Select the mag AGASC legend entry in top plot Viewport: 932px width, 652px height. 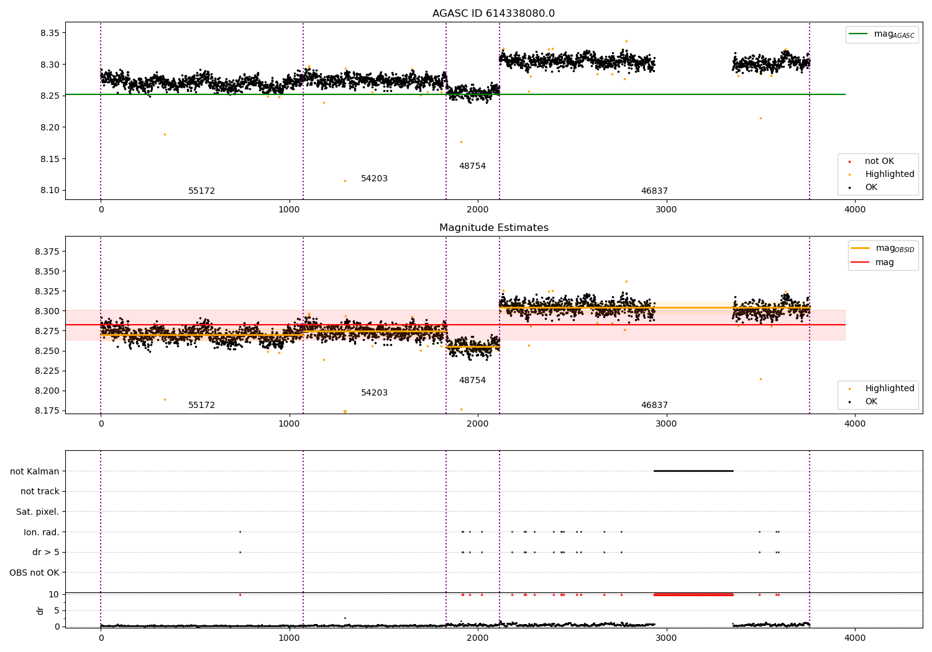tap(882, 34)
